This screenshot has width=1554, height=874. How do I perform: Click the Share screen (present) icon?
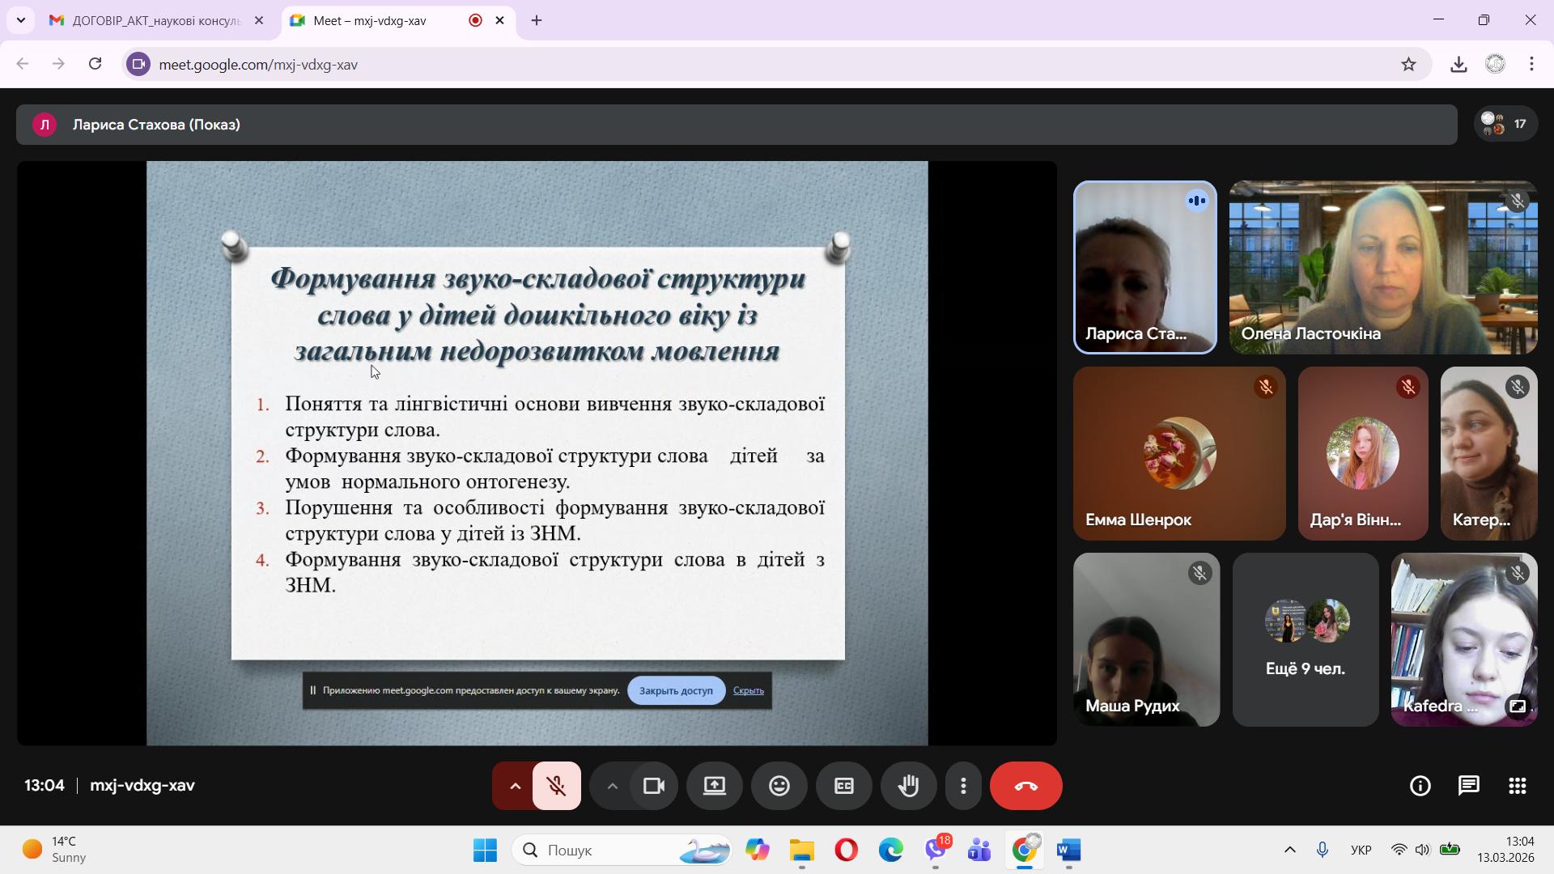pos(714,786)
